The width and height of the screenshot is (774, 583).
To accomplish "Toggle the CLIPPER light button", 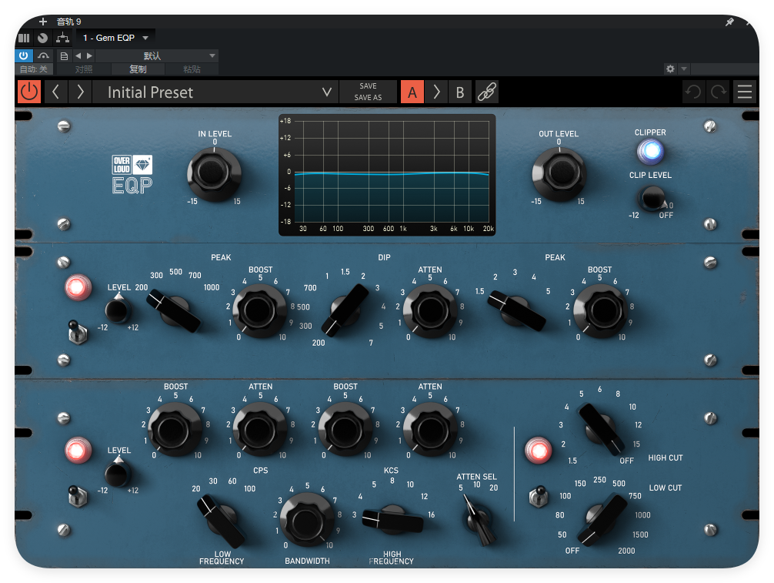I will pos(651,151).
